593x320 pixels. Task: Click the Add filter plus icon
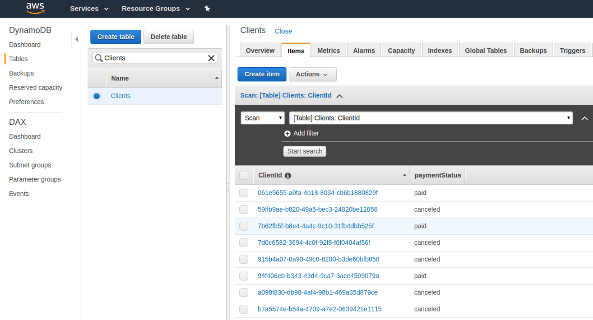tap(288, 133)
